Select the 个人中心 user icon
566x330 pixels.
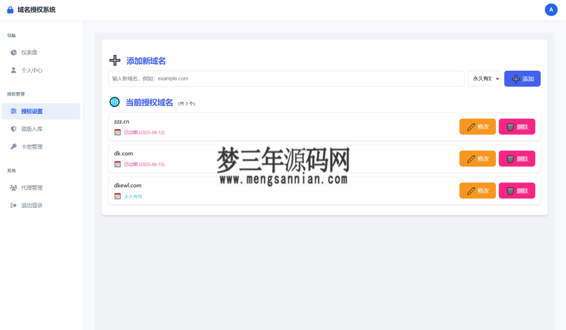click(x=13, y=70)
